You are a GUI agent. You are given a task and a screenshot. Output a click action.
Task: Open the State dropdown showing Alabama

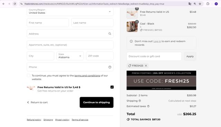click(70, 56)
